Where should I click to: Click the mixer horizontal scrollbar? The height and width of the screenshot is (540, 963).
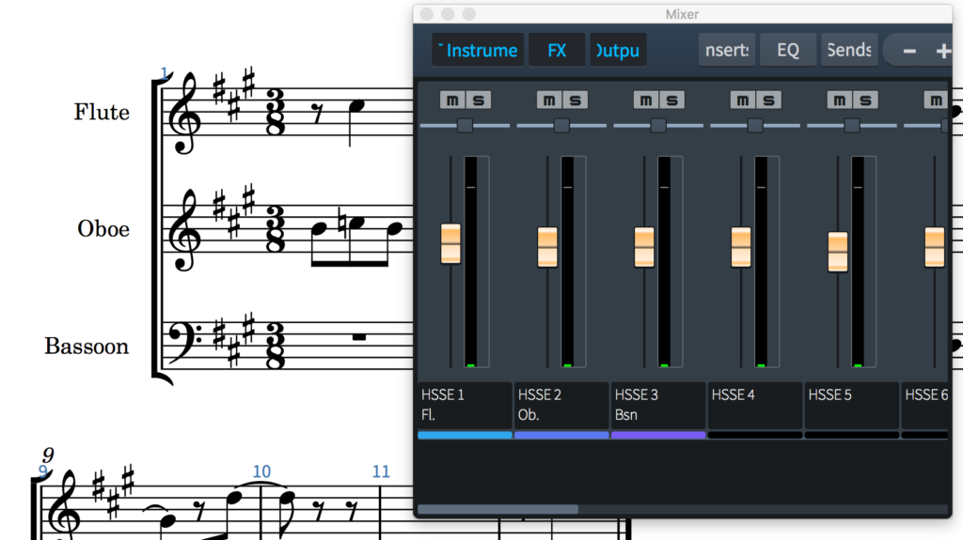[x=497, y=509]
